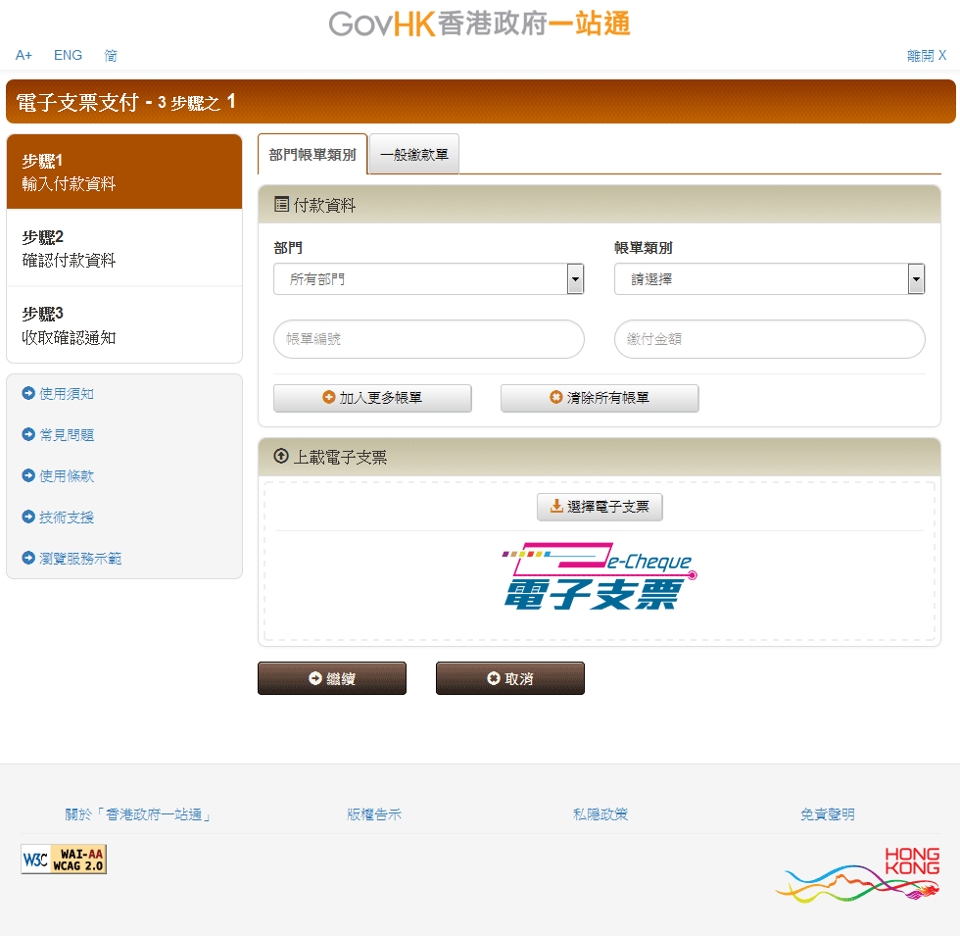Click the arrow icon next to 使用條款

pos(28,475)
